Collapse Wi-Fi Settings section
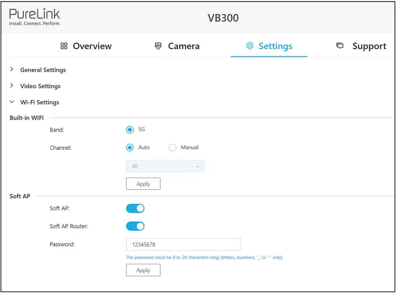The width and height of the screenshot is (397, 295). pos(39,102)
